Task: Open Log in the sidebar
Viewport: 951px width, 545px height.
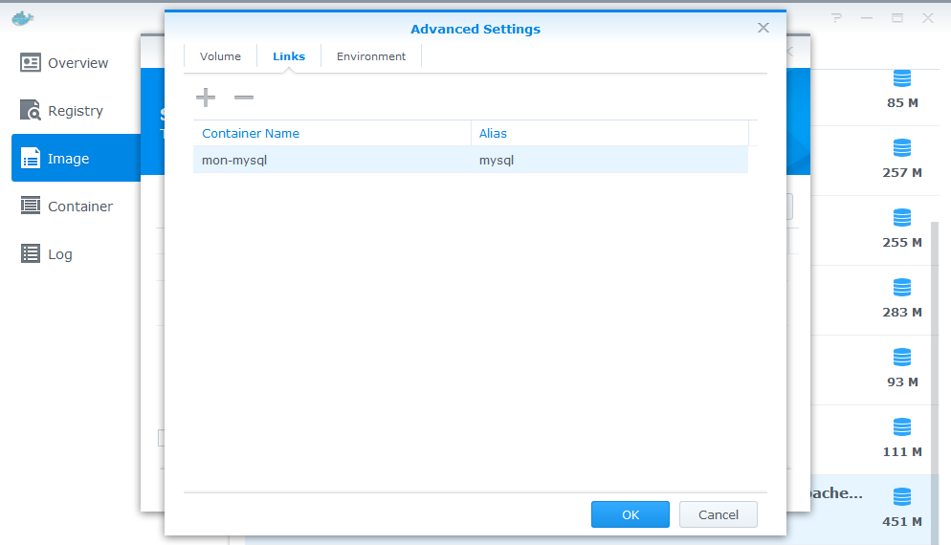Action: [59, 254]
